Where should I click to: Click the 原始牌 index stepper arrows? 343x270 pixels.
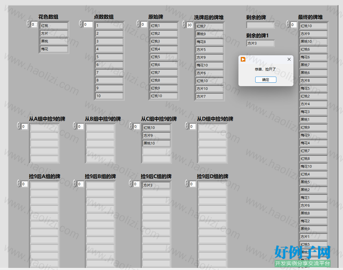tap(138, 24)
